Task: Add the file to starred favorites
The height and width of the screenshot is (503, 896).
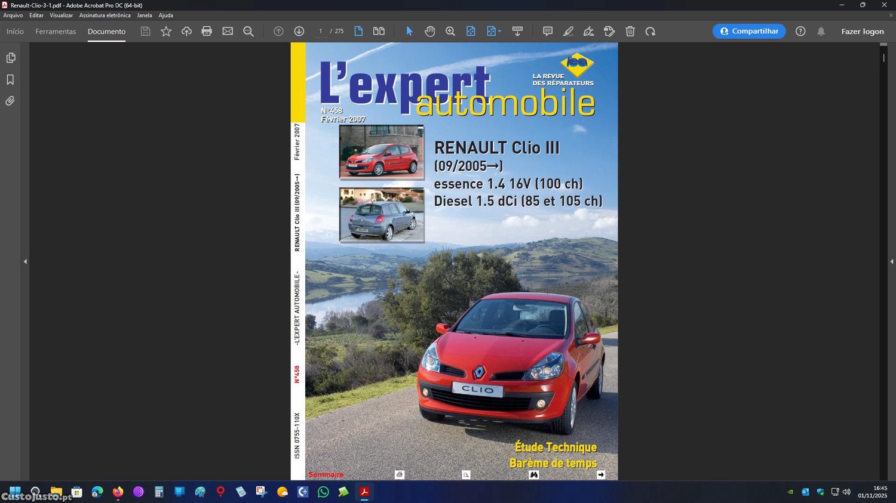Action: pos(166,32)
